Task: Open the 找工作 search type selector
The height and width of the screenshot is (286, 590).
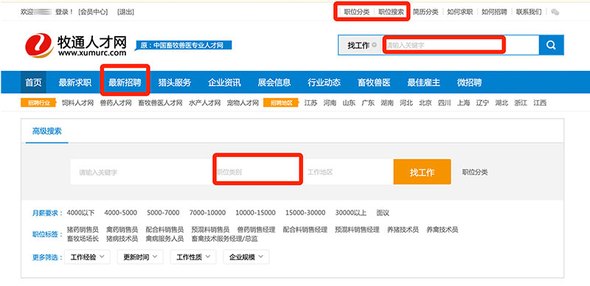Action: tap(361, 45)
